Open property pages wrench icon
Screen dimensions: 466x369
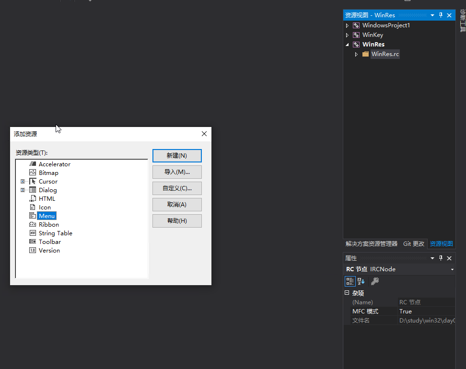point(375,281)
